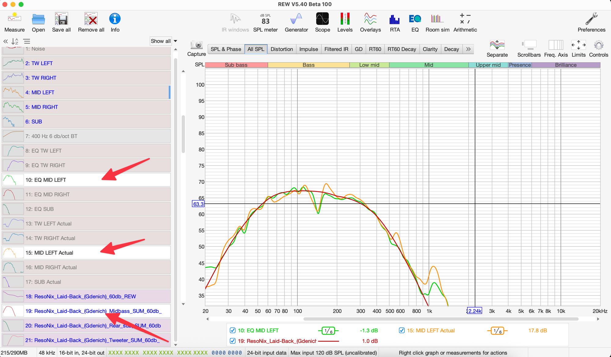Screen dimensions: 611x357
Task: Collapse the measurements panel
Action: [x=5, y=41]
